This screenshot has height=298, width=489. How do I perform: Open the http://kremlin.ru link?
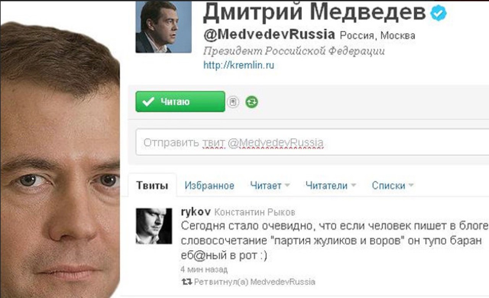(239, 66)
